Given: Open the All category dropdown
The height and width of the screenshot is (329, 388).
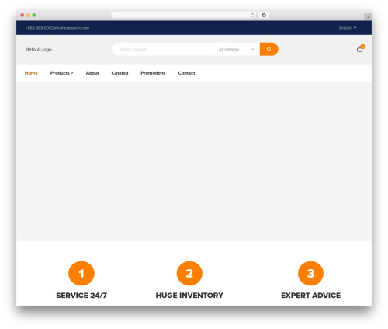Looking at the screenshot, I should [x=236, y=49].
